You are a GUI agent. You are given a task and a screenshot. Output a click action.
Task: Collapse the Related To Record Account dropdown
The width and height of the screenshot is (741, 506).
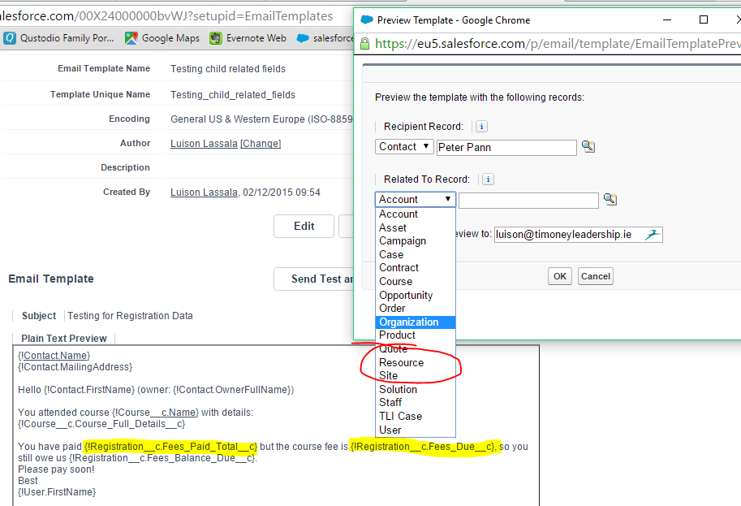[416, 199]
